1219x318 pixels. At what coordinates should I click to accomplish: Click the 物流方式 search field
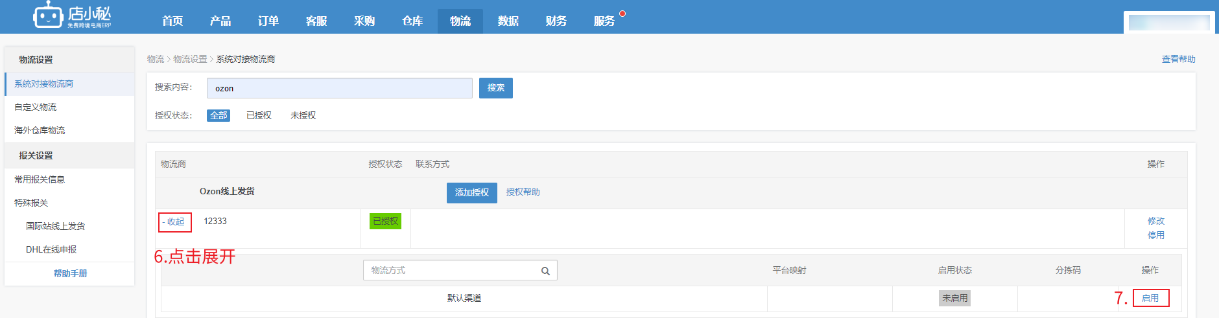[460, 270]
